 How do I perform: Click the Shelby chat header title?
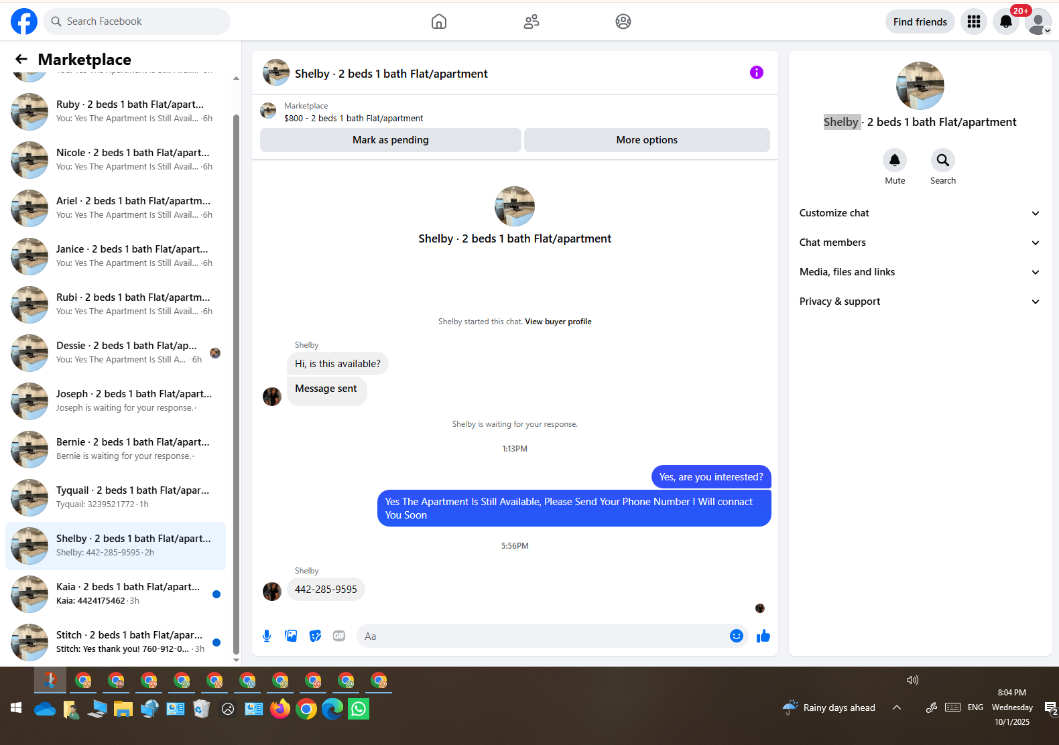tap(391, 74)
